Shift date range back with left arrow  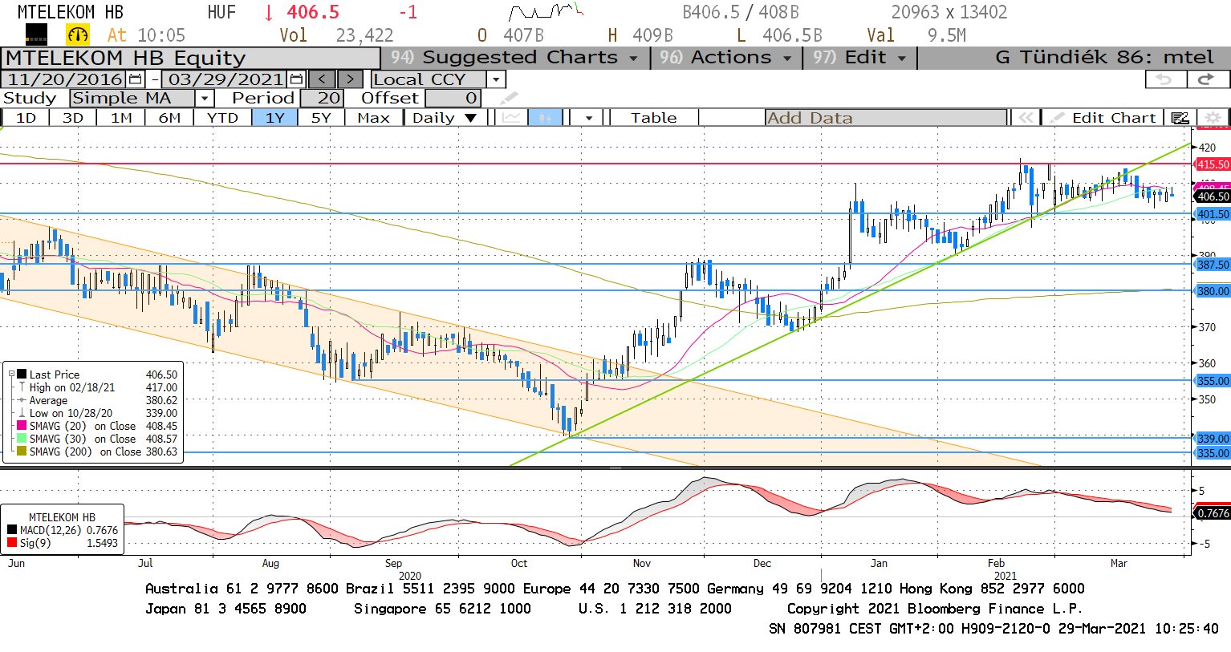tap(322, 79)
